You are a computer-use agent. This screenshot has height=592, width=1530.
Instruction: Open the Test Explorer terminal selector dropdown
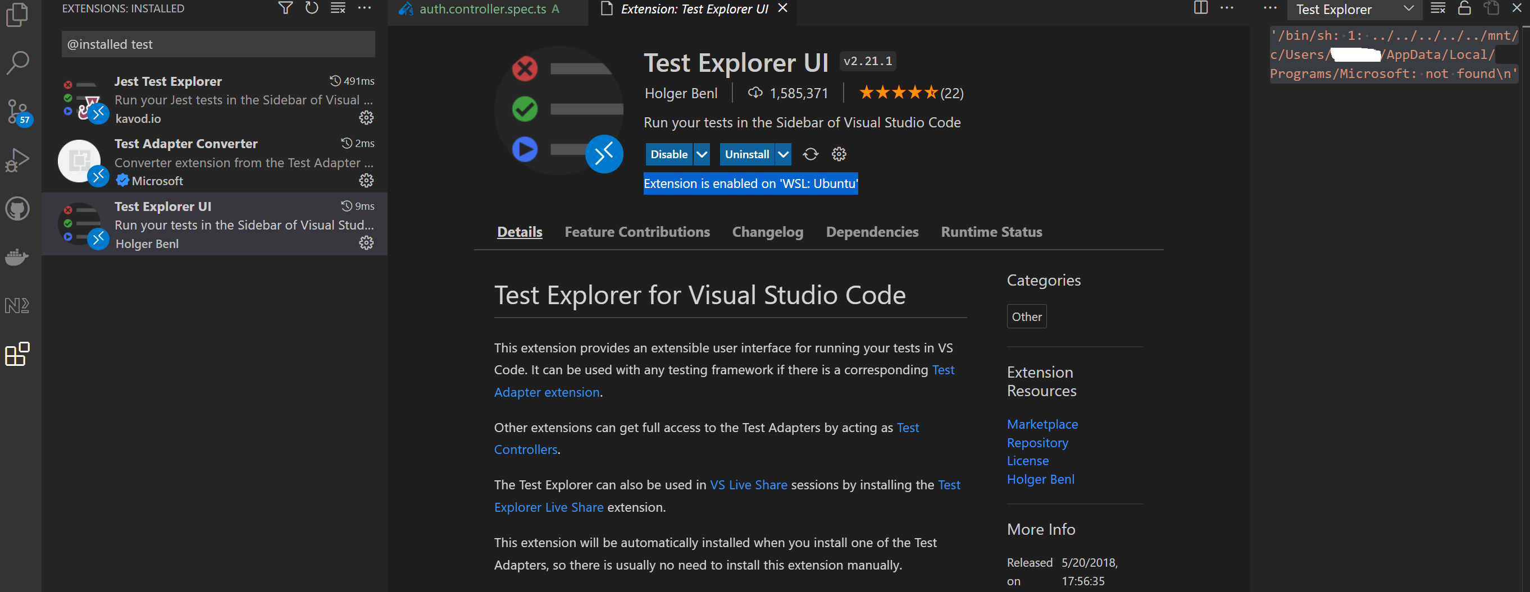[x=1408, y=9]
